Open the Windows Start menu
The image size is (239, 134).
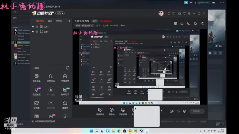[91, 131]
